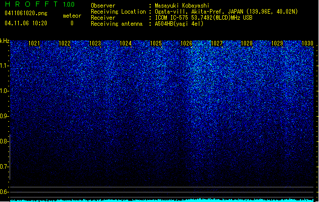This screenshot has height=202, width=319.
Task: Click the A504HB(yagi 4el) antenna text
Action: [179, 24]
